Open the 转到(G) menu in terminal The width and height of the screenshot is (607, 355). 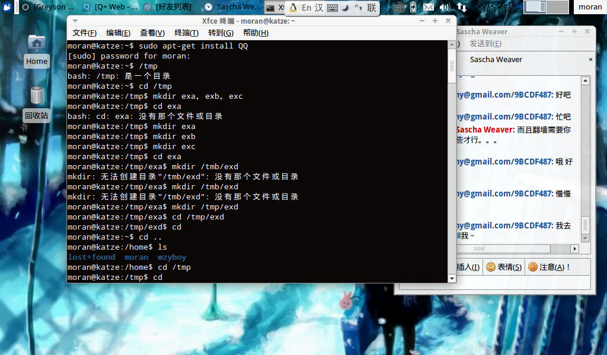coord(221,33)
